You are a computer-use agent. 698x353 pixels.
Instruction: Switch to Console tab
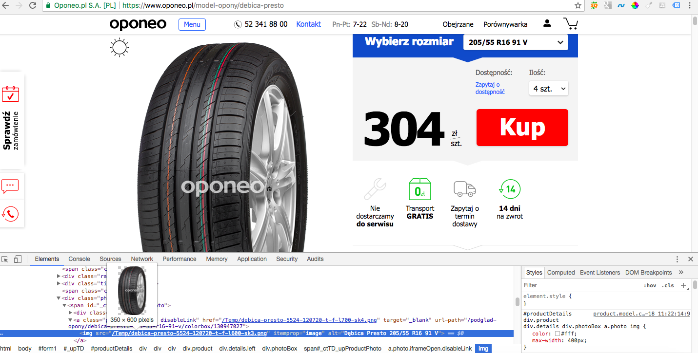coord(79,259)
